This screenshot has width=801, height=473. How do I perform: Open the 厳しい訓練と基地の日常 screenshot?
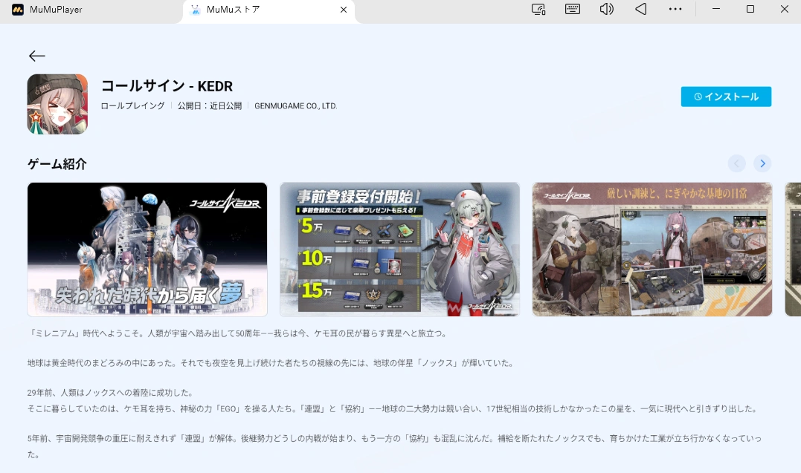pos(652,249)
